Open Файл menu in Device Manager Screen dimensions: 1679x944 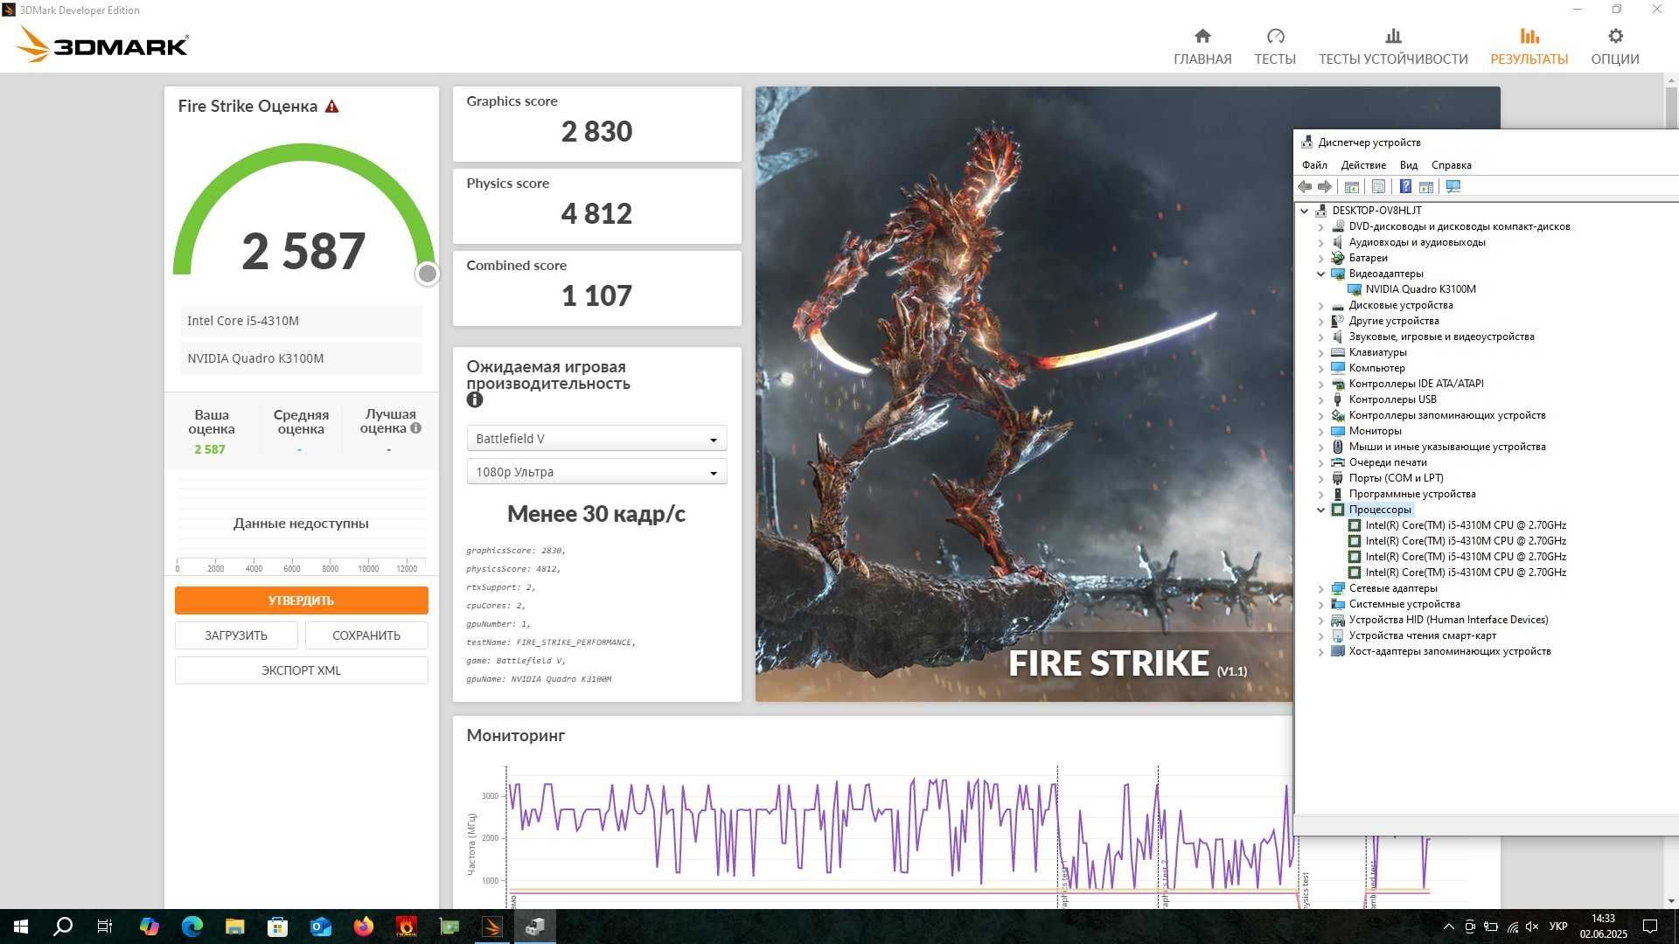[x=1314, y=165]
